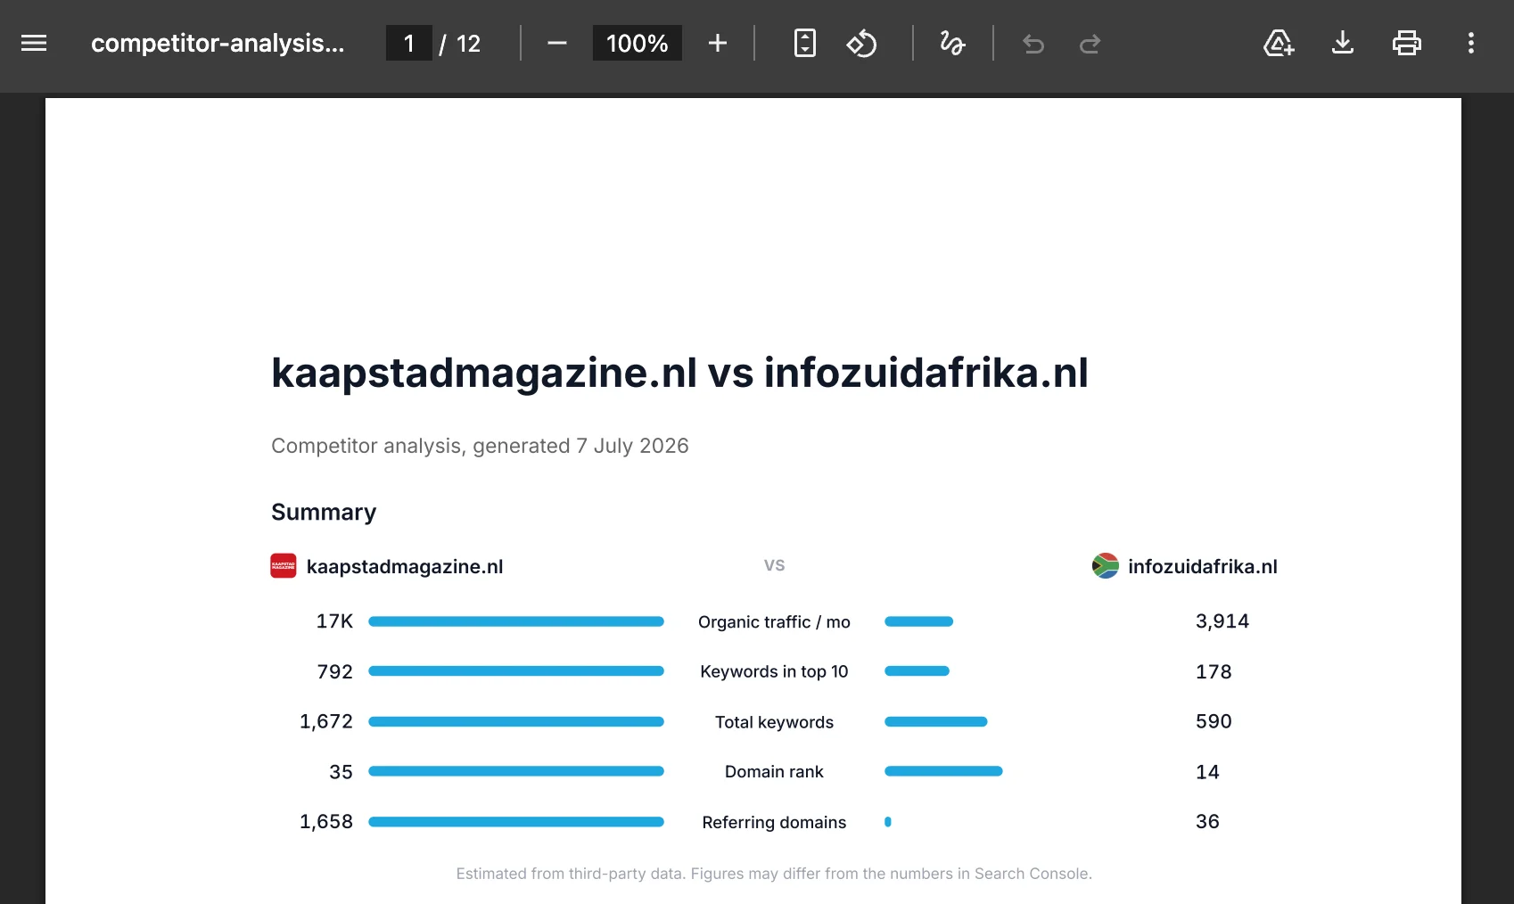Click the 3,914 organic traffic value
Screen dimensions: 1514x904
(x=1222, y=621)
